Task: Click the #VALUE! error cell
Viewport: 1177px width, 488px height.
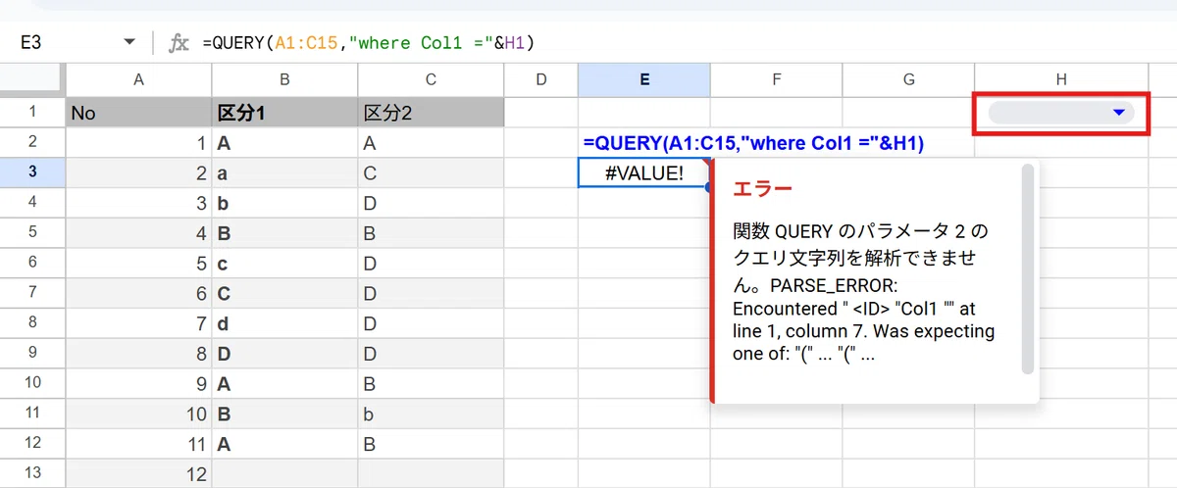Action: click(644, 173)
